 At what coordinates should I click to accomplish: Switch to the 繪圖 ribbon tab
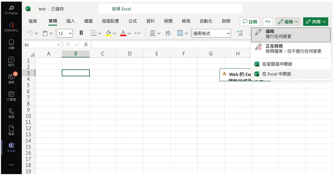[88, 21]
